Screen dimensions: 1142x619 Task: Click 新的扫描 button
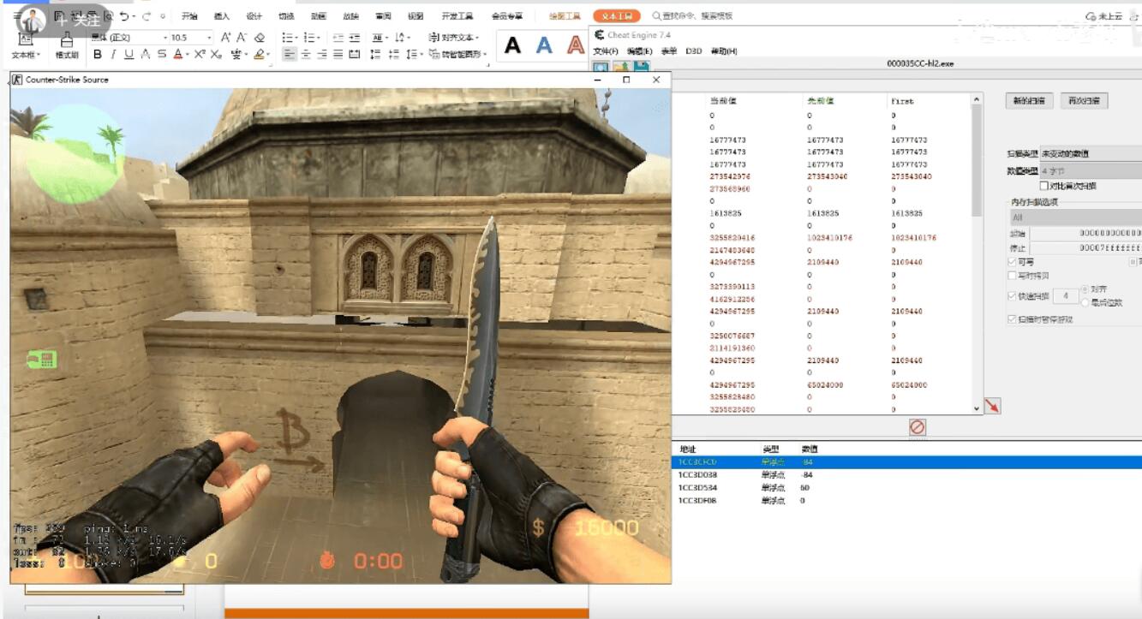1028,100
